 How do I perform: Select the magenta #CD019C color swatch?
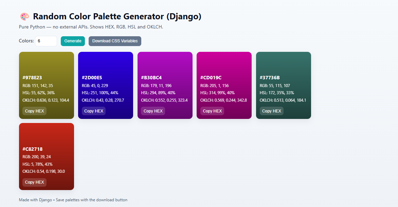(224, 63)
